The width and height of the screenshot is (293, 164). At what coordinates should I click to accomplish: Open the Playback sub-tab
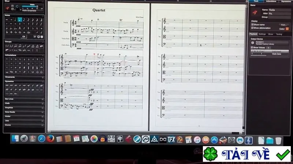(253, 34)
